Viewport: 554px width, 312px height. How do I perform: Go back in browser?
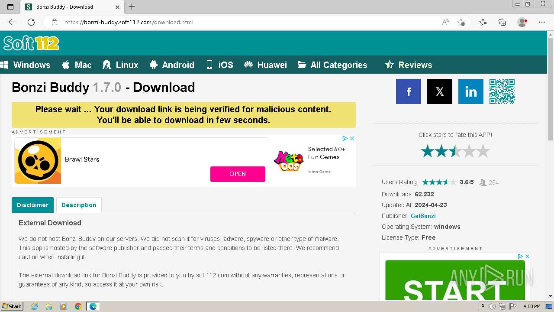tap(12, 22)
